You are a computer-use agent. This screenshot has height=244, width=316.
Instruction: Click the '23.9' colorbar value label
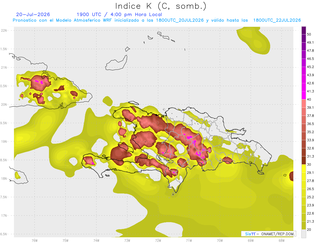(310, 205)
